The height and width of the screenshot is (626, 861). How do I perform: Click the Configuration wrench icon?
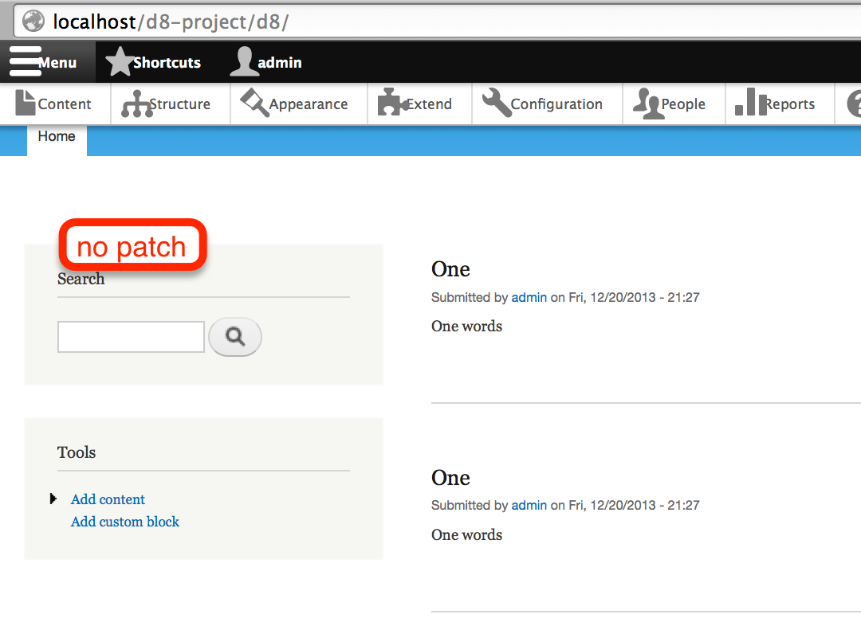pos(497,103)
